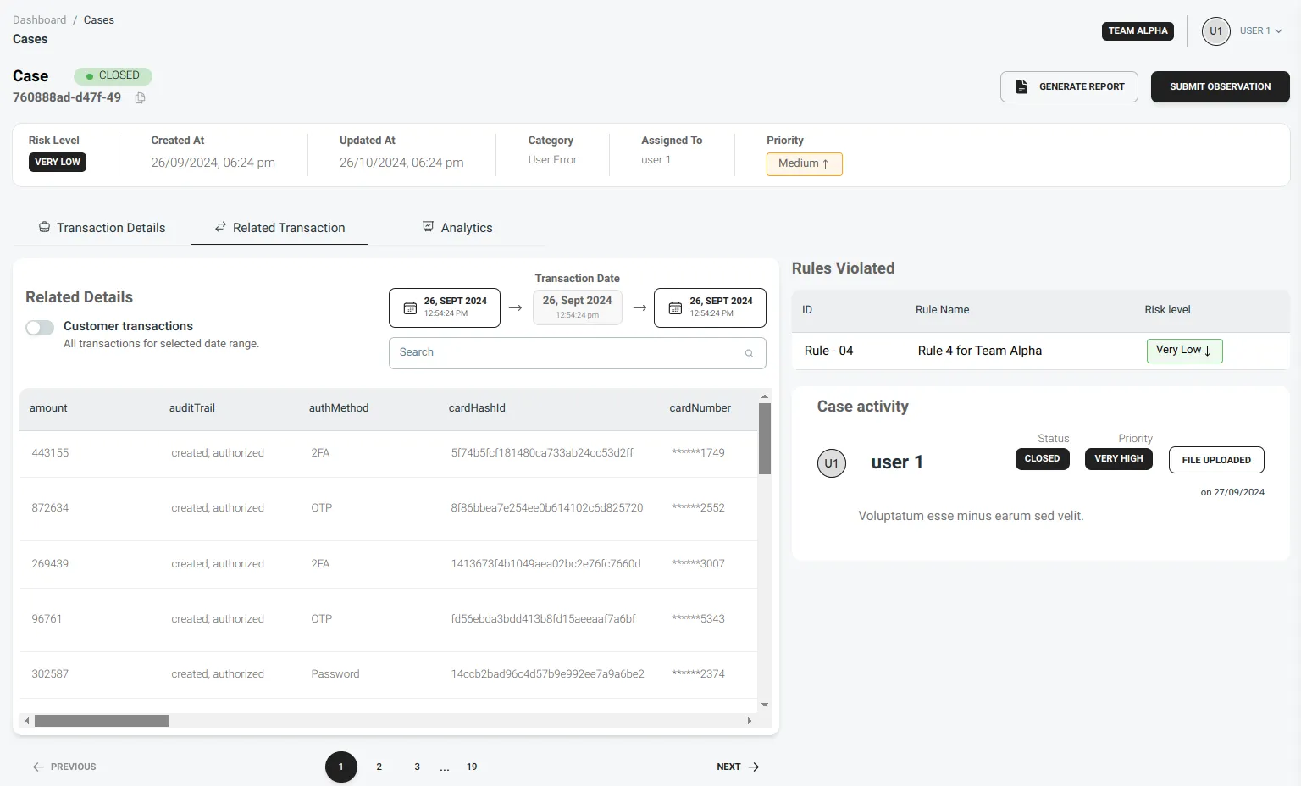Select page 2 in pagination
1301x786 pixels.
click(x=379, y=767)
